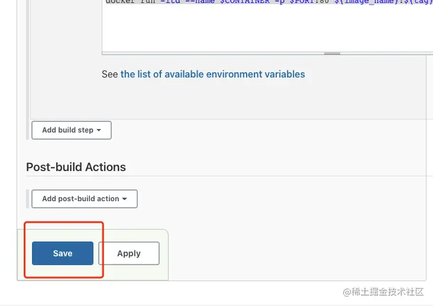The width and height of the screenshot is (433, 306).
Task: Grab the command text area resize handle
Action: click(x=332, y=53)
